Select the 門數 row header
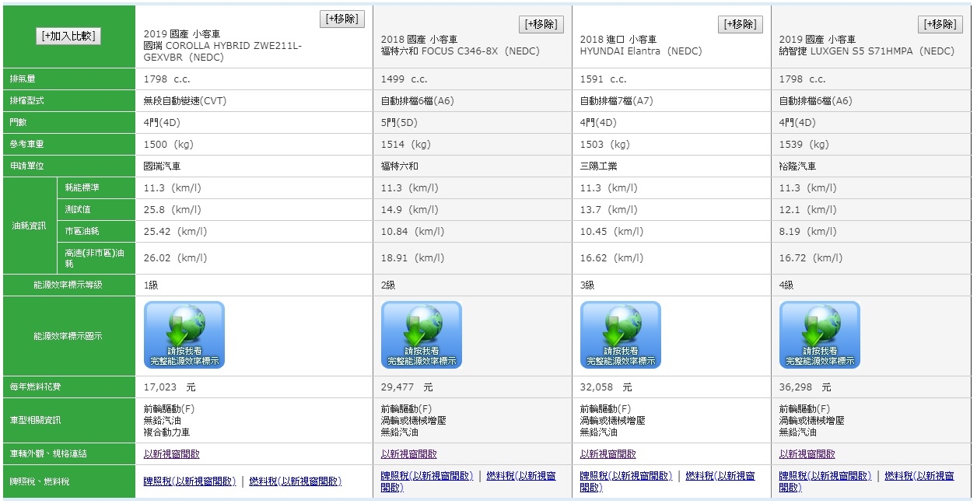The height and width of the screenshot is (504, 977). point(69,123)
